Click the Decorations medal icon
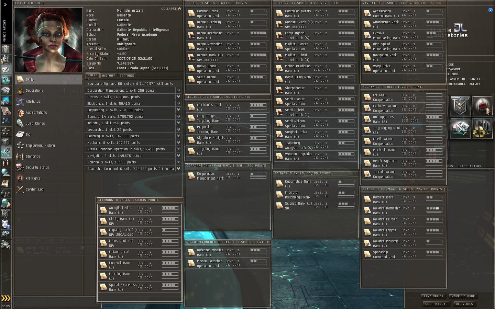Image resolution: width=495 pixels, height=309 pixels. point(20,91)
